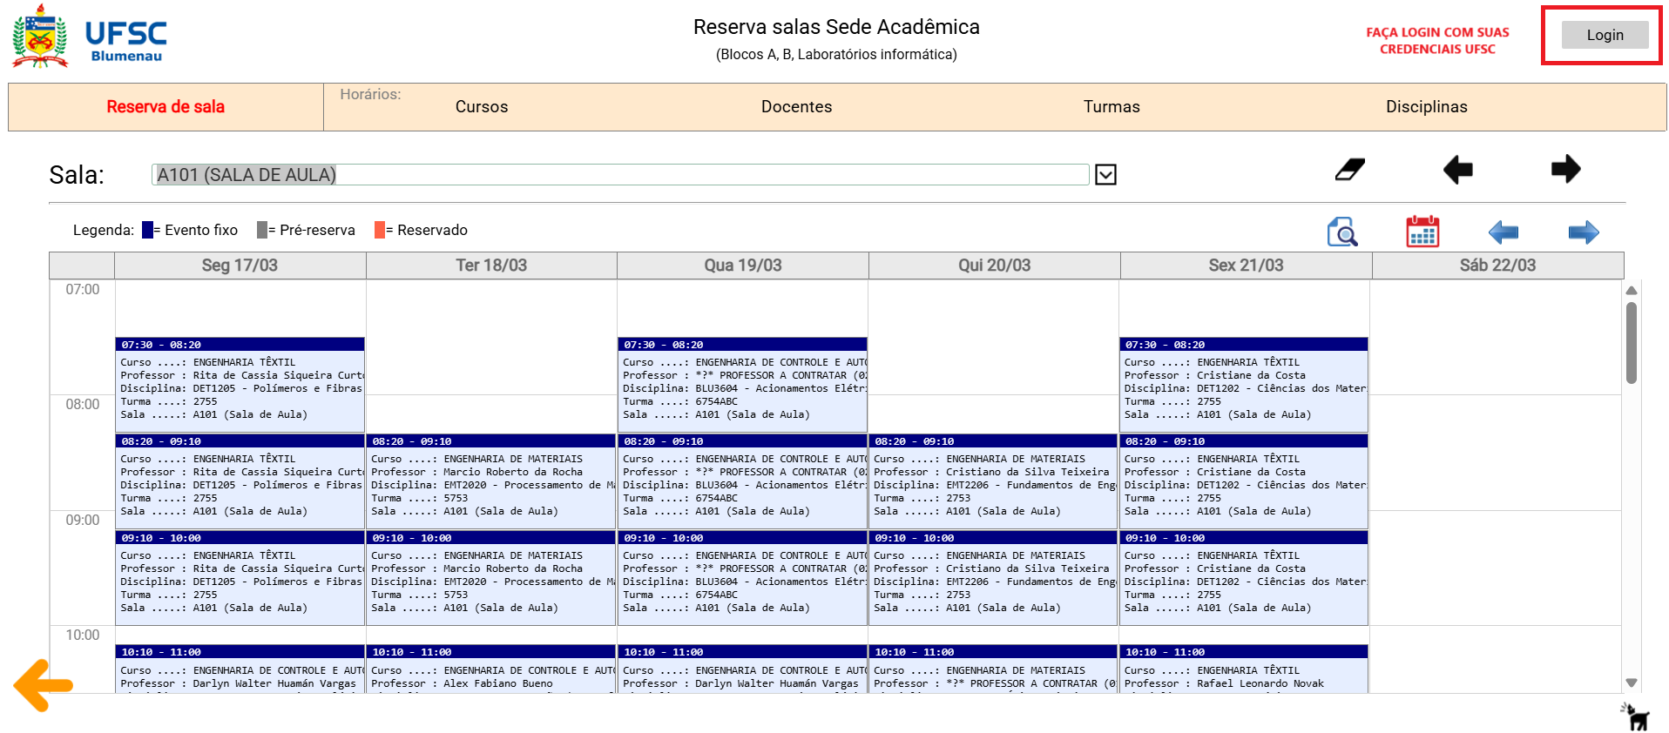
Task: Click the orange Reservado legend swatch
Action: (x=380, y=230)
